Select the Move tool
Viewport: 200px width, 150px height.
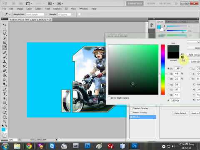tap(5, 25)
